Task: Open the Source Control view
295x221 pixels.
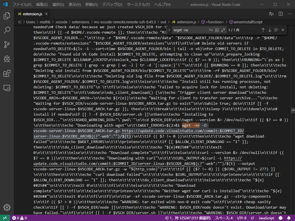Action: 7,45
